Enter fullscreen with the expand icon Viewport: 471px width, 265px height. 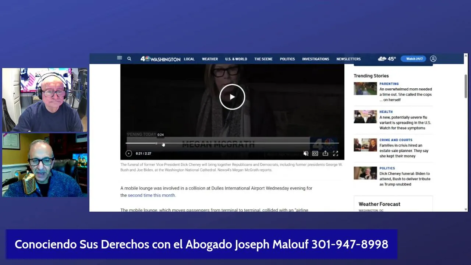(x=336, y=153)
